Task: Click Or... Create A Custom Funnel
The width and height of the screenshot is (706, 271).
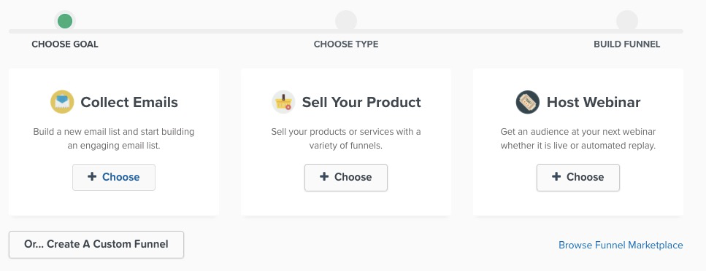Action: pyautogui.click(x=96, y=245)
